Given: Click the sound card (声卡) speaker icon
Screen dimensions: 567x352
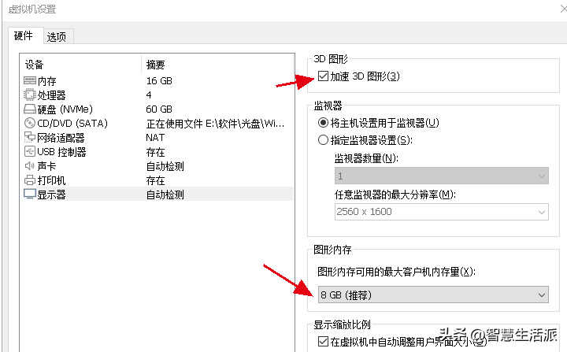Looking at the screenshot, I should point(30,165).
